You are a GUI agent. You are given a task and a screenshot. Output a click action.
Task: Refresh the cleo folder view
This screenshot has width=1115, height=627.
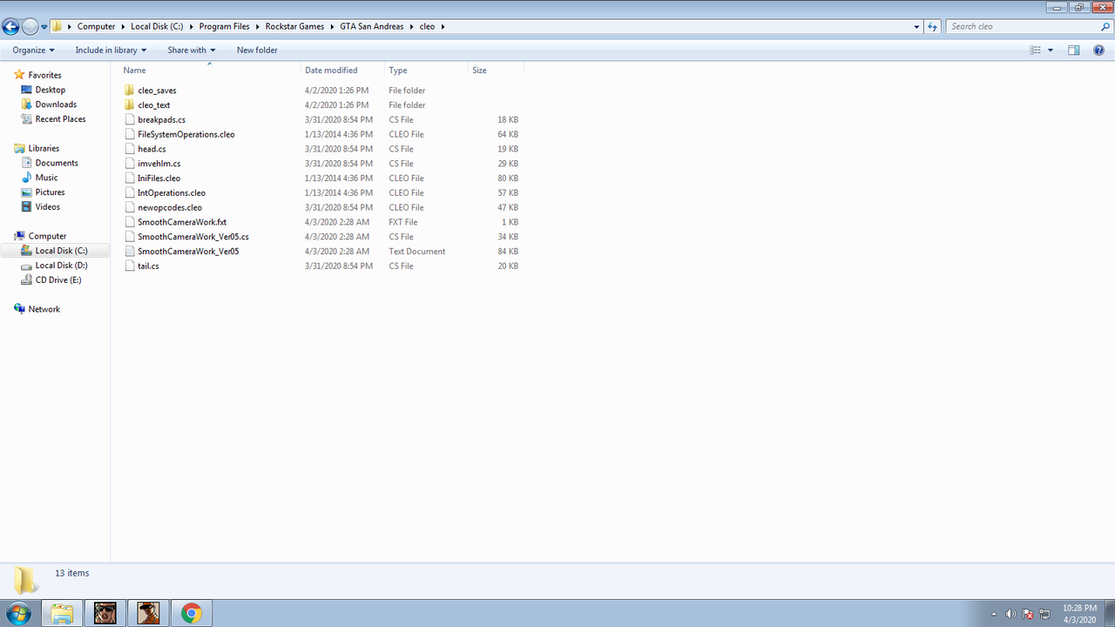pyautogui.click(x=933, y=26)
